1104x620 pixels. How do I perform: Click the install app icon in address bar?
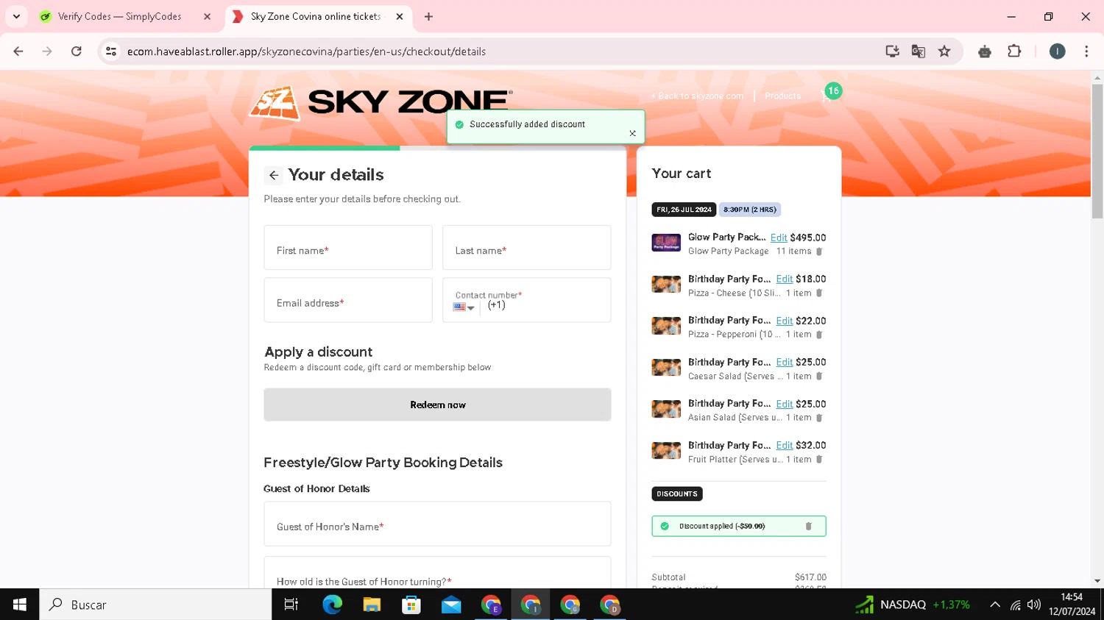click(x=892, y=51)
